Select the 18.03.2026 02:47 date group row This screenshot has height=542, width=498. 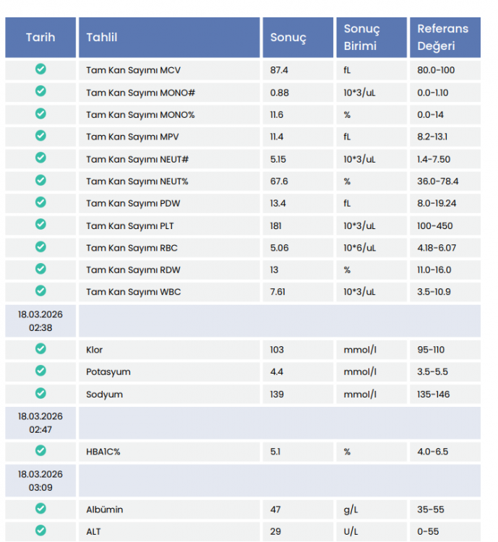tap(40, 423)
